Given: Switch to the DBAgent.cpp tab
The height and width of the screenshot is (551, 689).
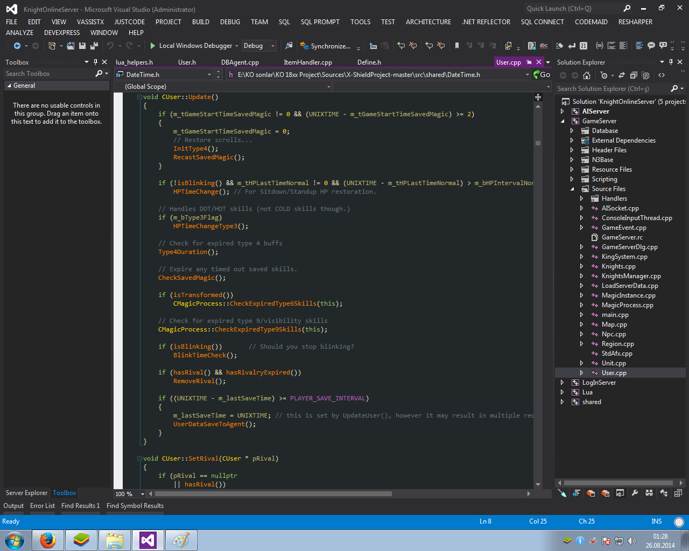Looking at the screenshot, I should [240, 62].
